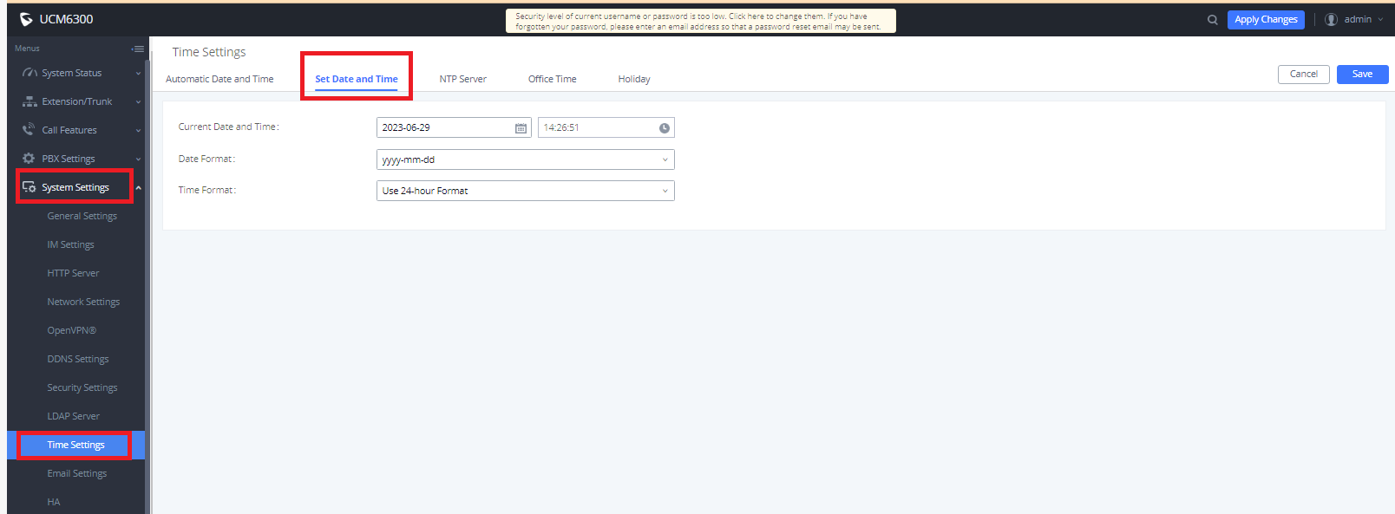Open the search magnifier icon
This screenshot has width=1395, height=514.
coord(1213,20)
